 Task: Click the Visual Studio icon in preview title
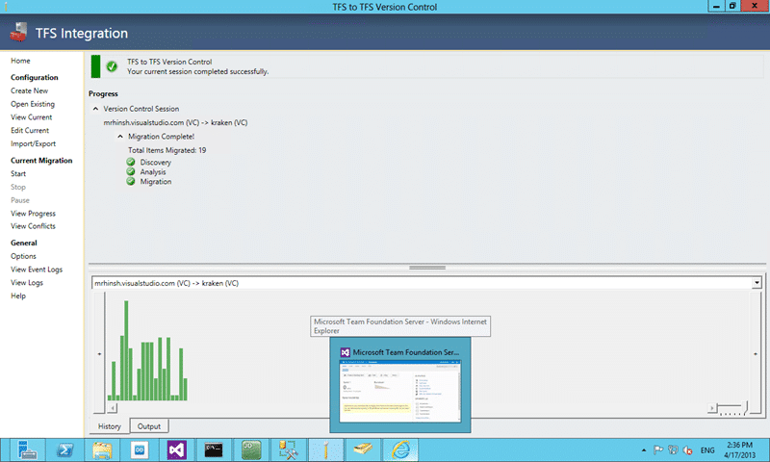click(x=346, y=352)
